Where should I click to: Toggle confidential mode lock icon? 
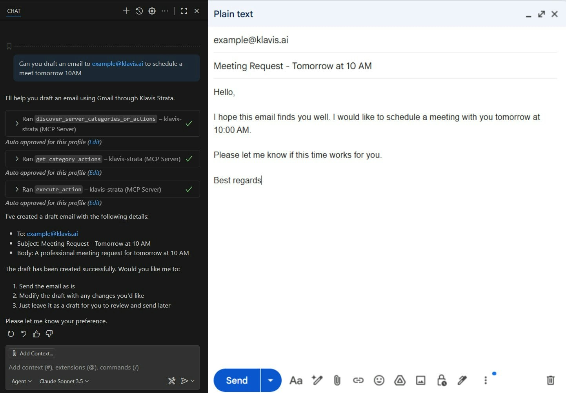click(442, 380)
